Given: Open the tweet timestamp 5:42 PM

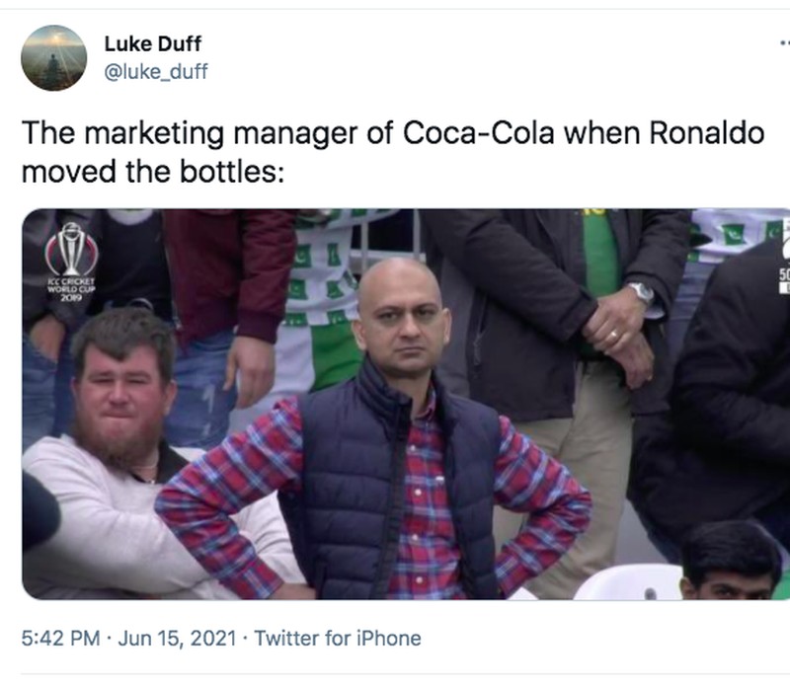Looking at the screenshot, I should click(55, 639).
